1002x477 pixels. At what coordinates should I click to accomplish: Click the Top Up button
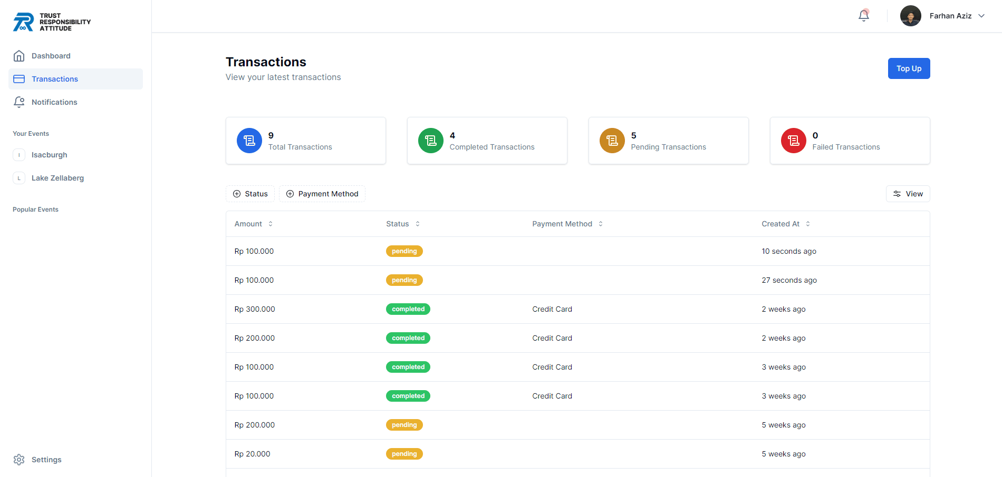(908, 68)
